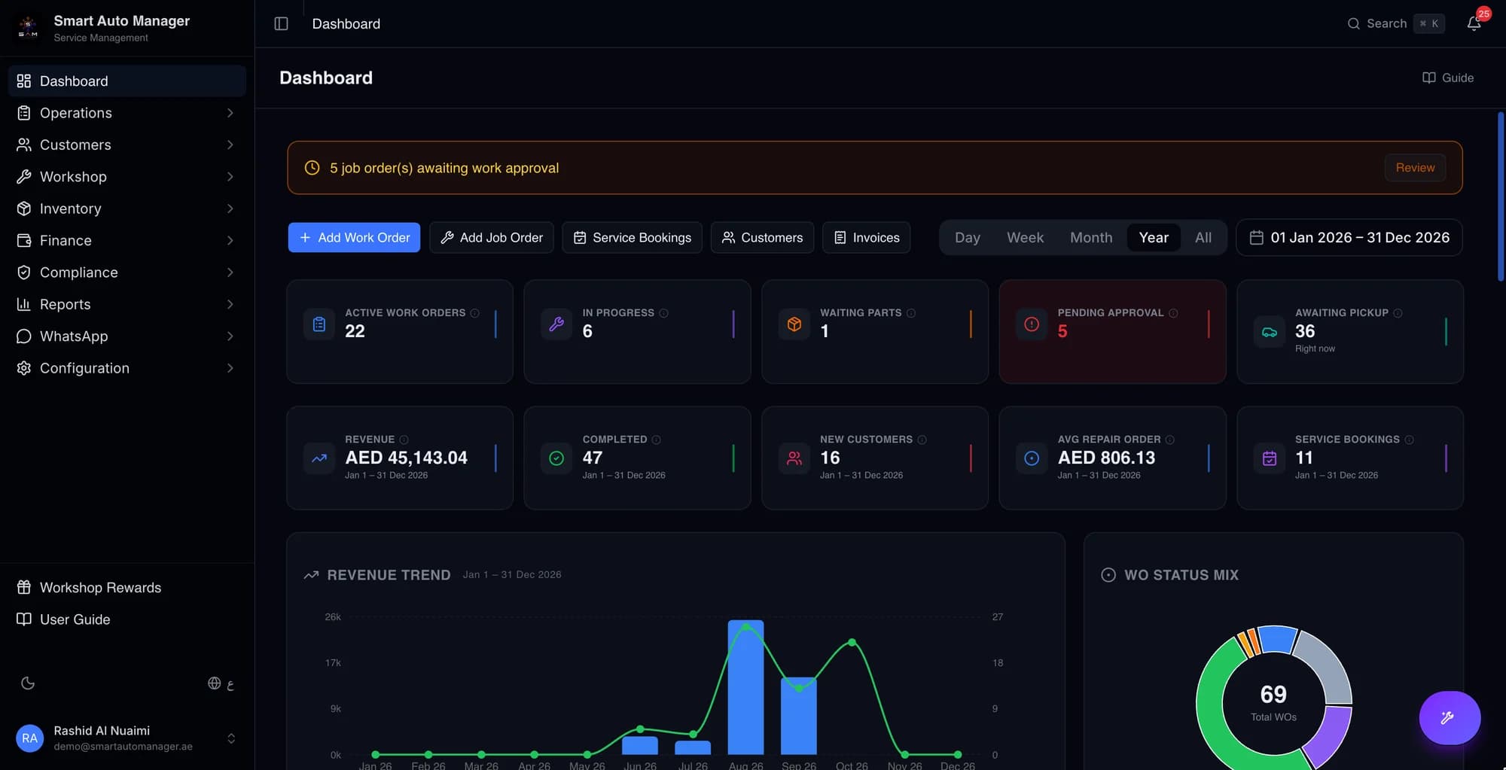The image size is (1506, 770).
Task: Click the Add Work Order button
Action: pyautogui.click(x=354, y=238)
